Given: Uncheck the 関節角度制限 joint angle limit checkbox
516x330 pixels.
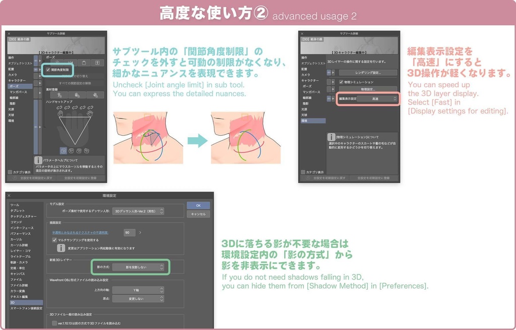Looking at the screenshot, I should point(47,69).
